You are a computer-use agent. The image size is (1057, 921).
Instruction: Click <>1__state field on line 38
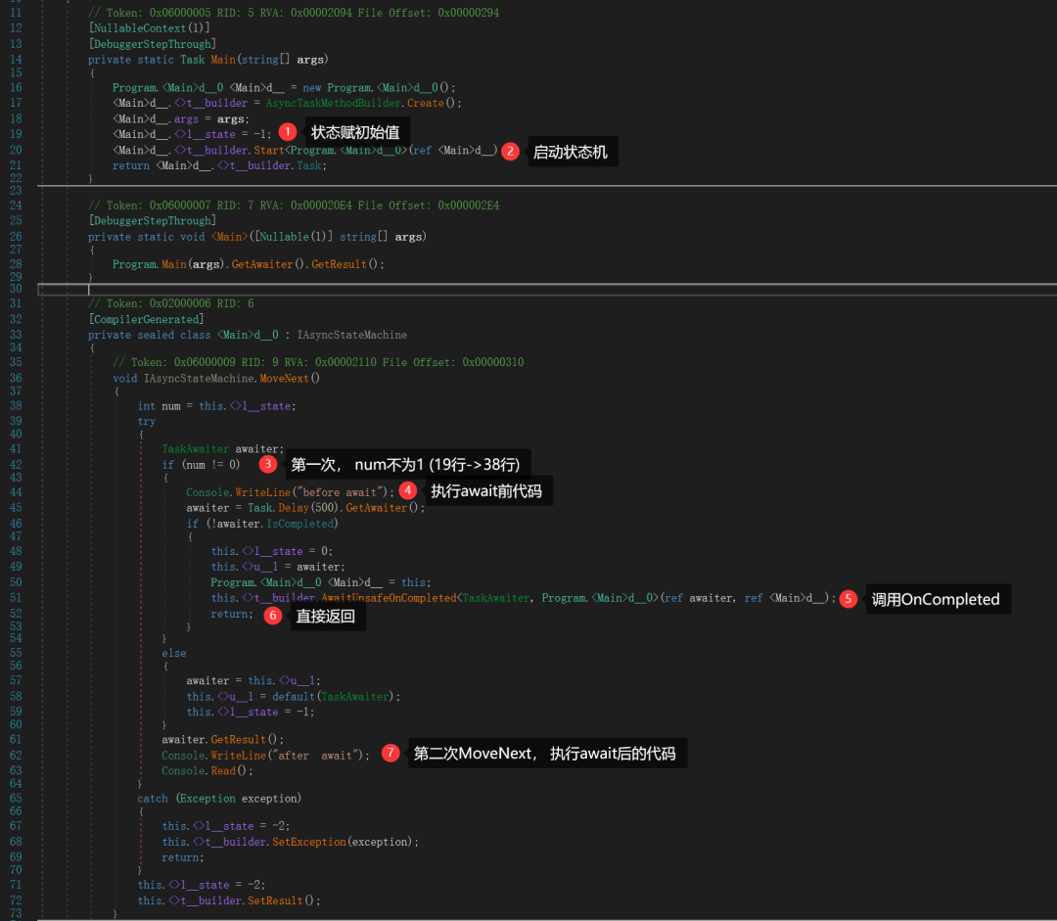(x=260, y=406)
